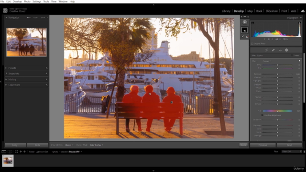
Task: Open the File menu
Action: tap(2, 1)
